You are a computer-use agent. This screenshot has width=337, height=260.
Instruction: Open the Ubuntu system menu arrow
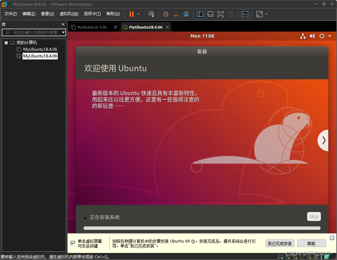[330, 36]
